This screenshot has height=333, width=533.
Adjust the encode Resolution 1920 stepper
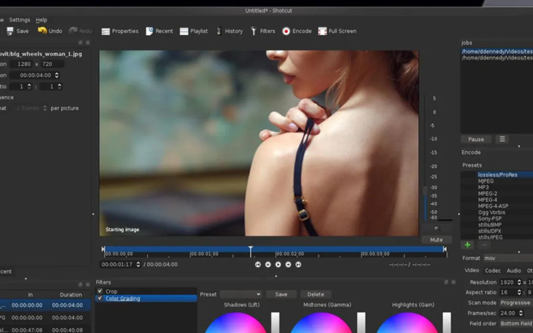pos(519,282)
